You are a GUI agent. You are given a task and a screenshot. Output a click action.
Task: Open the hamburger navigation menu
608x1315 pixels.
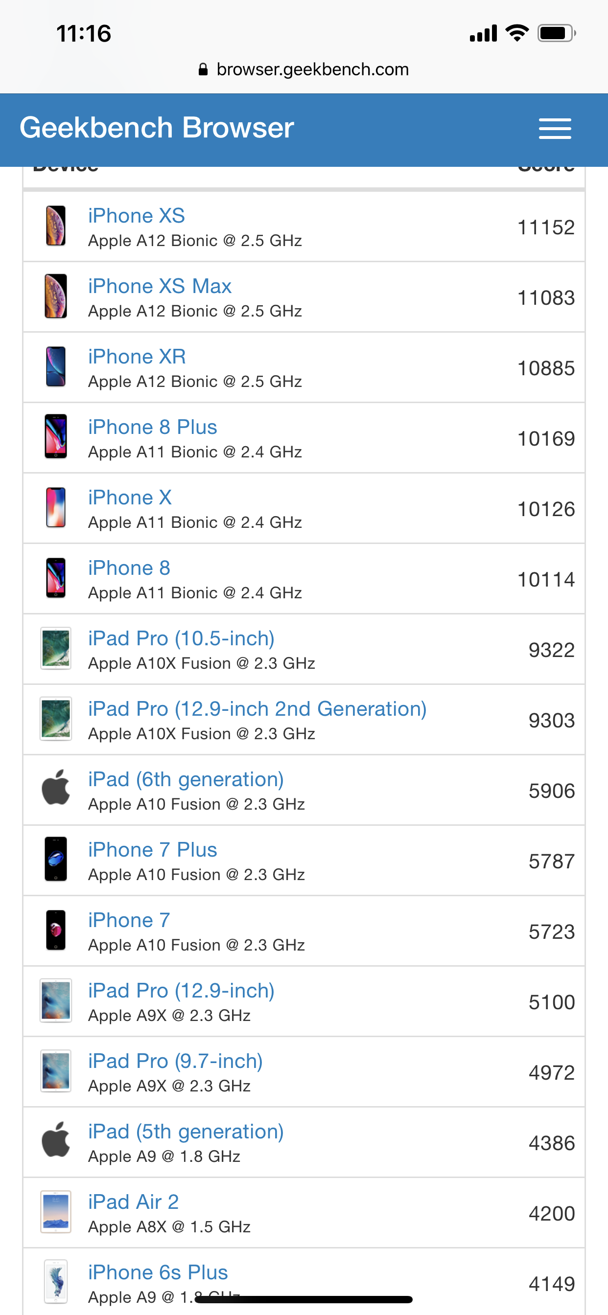pos(555,129)
